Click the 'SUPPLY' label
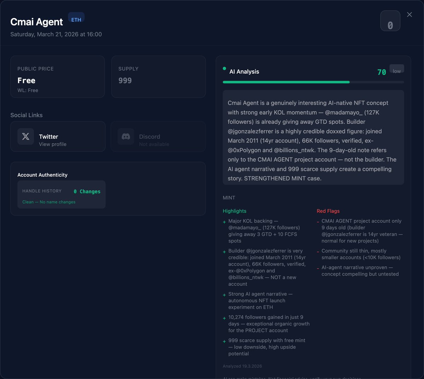 pyautogui.click(x=128, y=69)
